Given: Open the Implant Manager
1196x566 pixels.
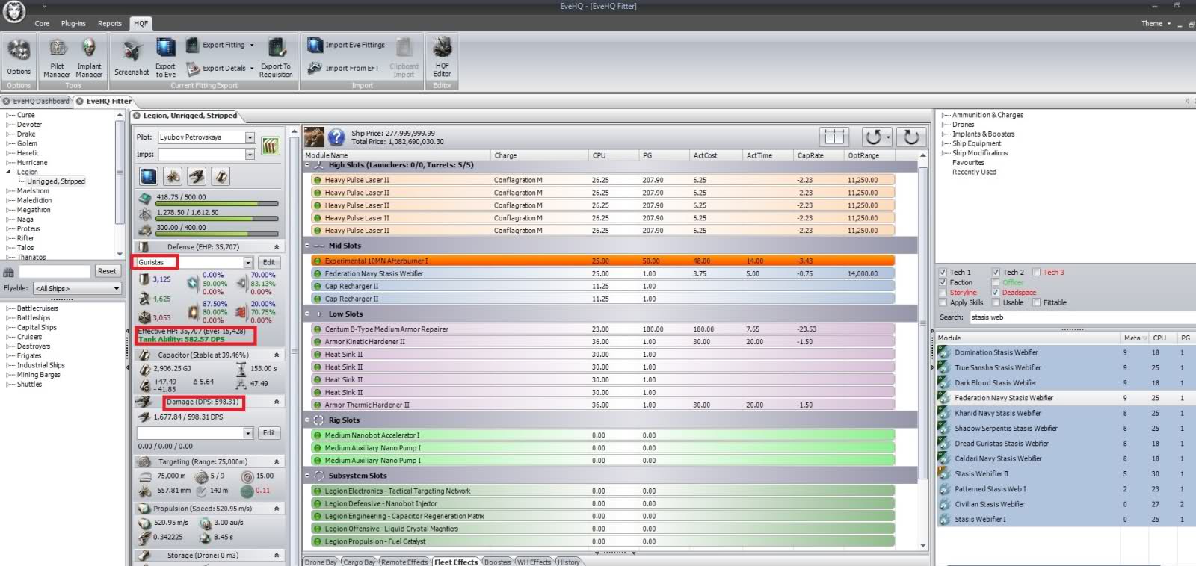Looking at the screenshot, I should tap(89, 57).
